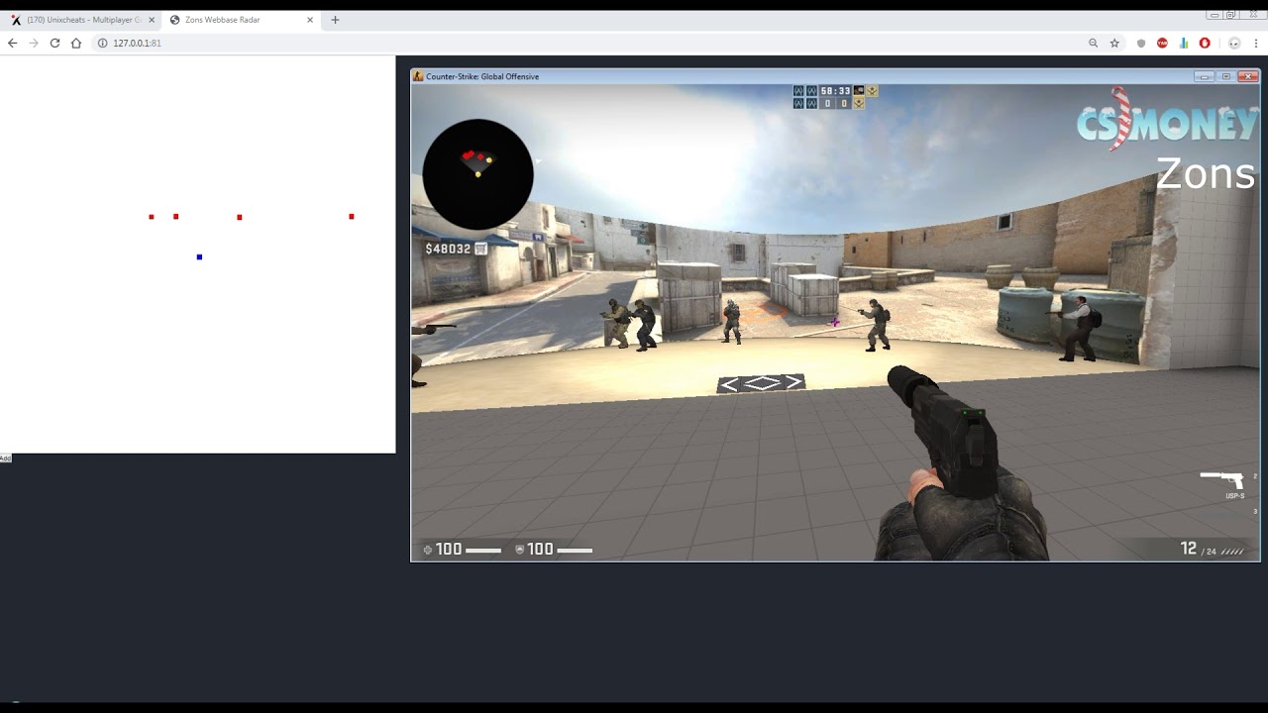Close the Unixcheats tab
1268x713 pixels.
[x=152, y=20]
